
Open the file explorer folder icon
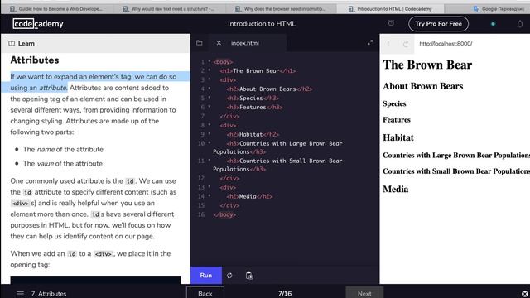(x=200, y=43)
